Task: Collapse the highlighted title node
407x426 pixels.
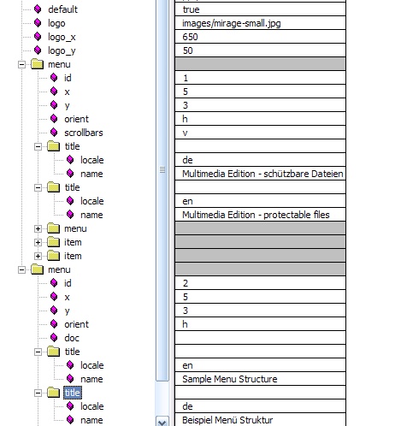Action: pos(38,393)
